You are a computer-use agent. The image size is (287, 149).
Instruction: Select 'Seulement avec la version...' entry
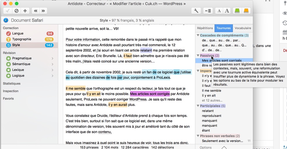pos(222,141)
